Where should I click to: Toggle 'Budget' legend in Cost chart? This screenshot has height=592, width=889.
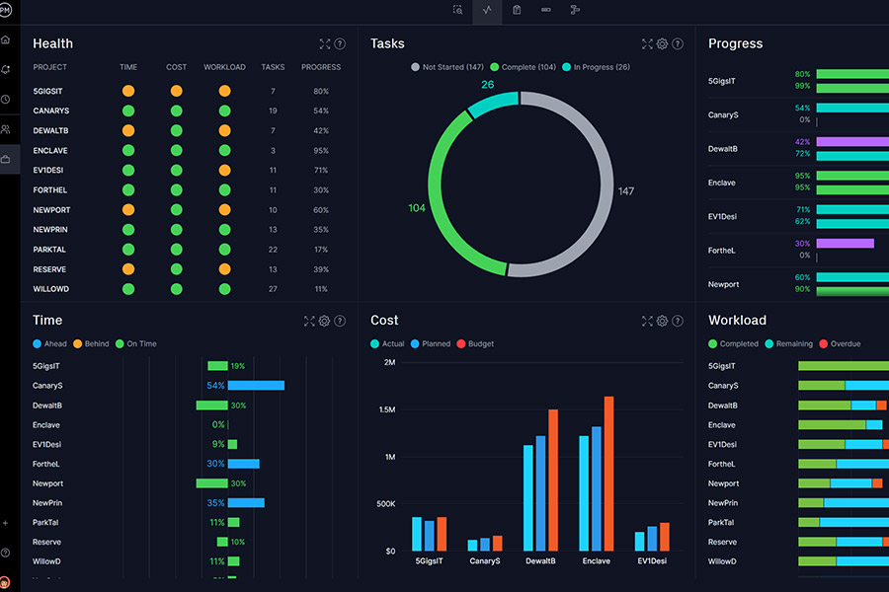[475, 344]
